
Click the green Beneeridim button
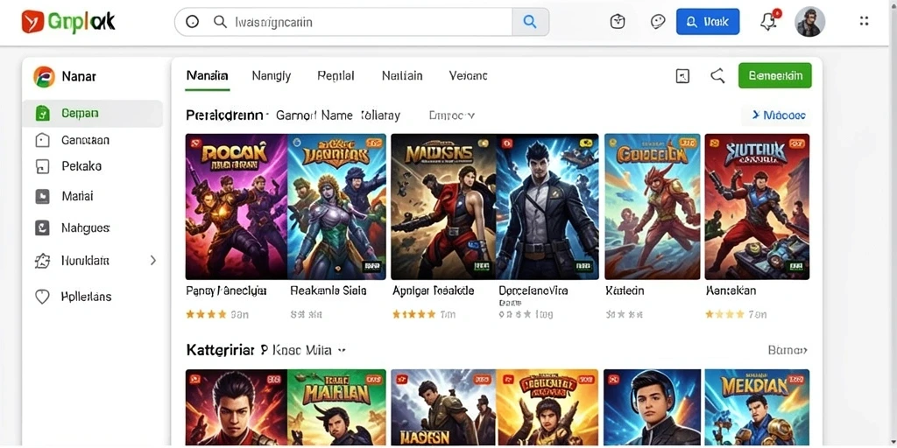[774, 75]
